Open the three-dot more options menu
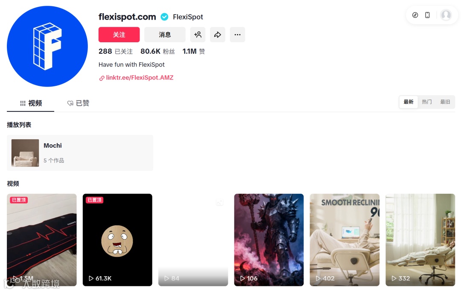Image resolution: width=461 pixels, height=292 pixels. (238, 35)
